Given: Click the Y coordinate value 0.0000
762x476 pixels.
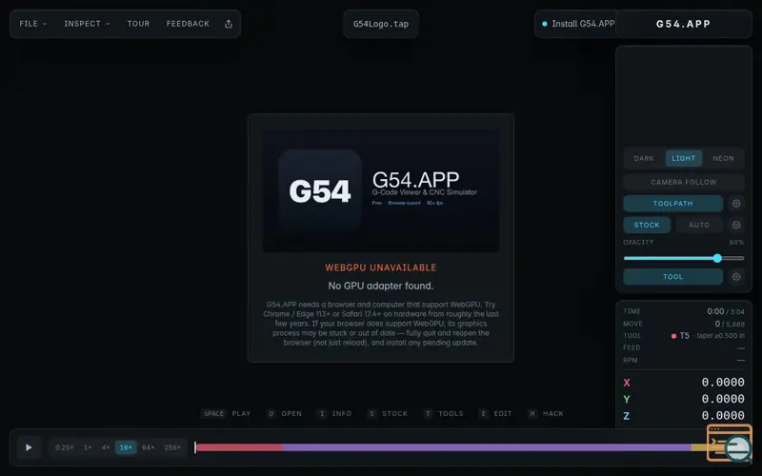Looking at the screenshot, I should click(723, 399).
